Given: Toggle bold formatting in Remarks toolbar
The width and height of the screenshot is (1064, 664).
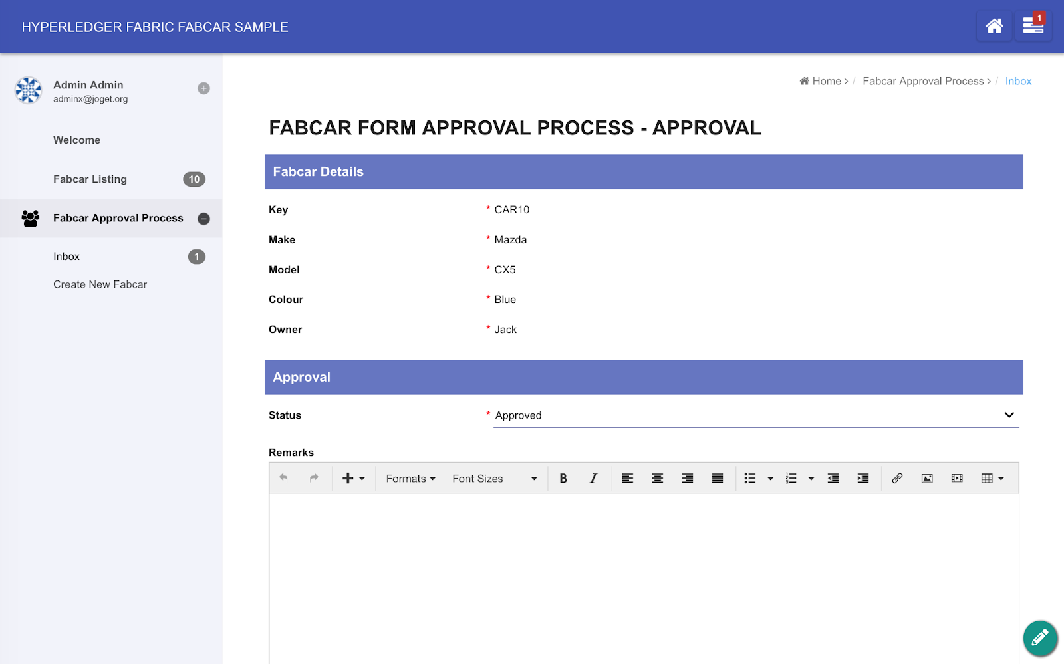Looking at the screenshot, I should (x=563, y=478).
